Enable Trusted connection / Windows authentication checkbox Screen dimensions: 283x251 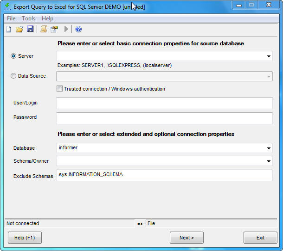coord(59,89)
